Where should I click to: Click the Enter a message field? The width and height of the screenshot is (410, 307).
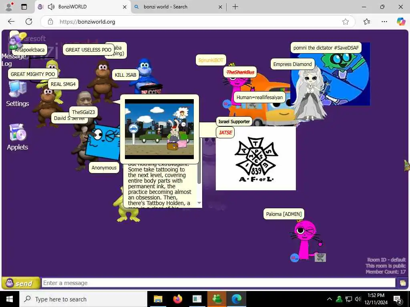tap(218, 283)
